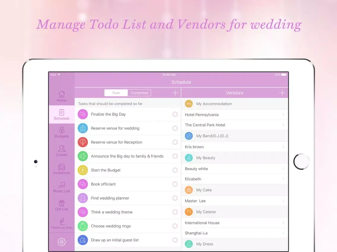Mark Think a wedding theme complete
337x252 pixels.
(175, 212)
